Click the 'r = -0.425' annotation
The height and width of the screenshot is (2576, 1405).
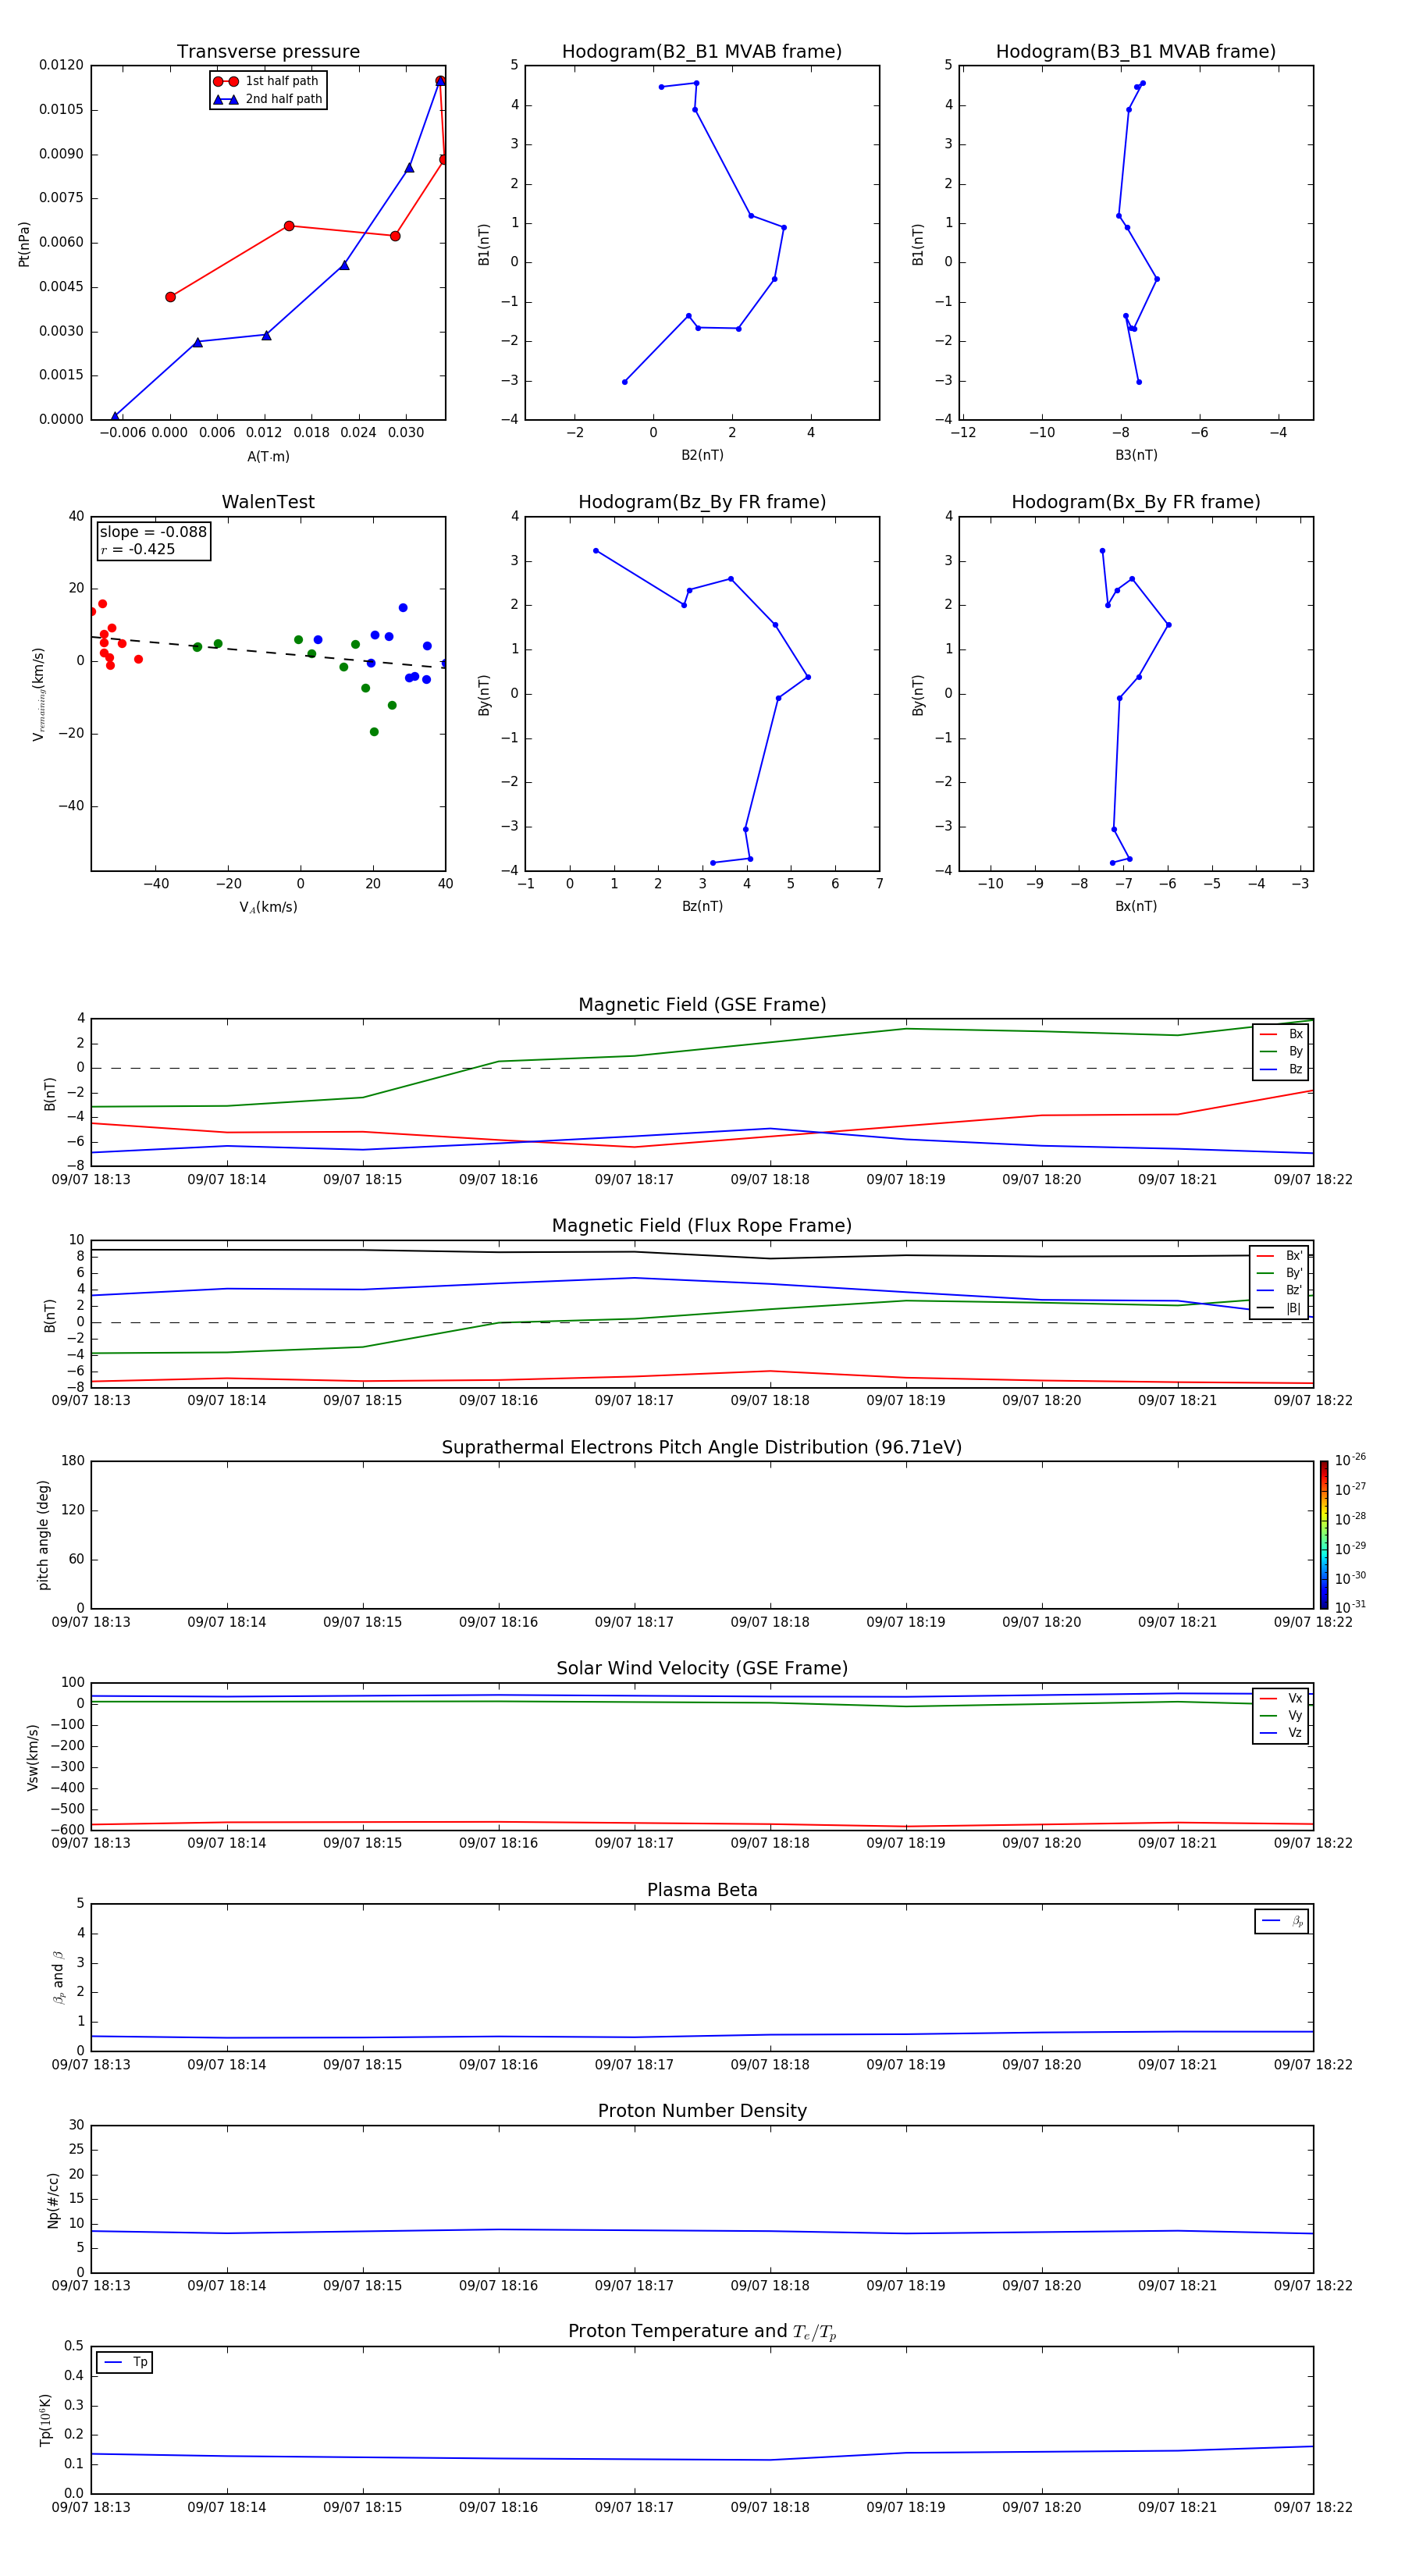tap(138, 549)
